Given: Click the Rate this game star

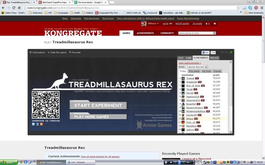Looking at the screenshot, I should pos(48,52).
